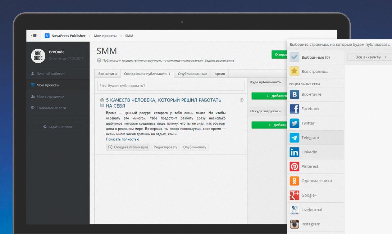Choose Одноклассники network icon

[x=294, y=181]
